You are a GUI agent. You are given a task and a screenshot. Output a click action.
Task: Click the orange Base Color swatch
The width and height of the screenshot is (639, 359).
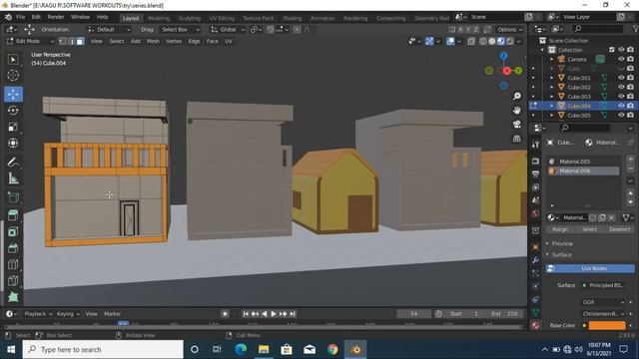tap(606, 325)
